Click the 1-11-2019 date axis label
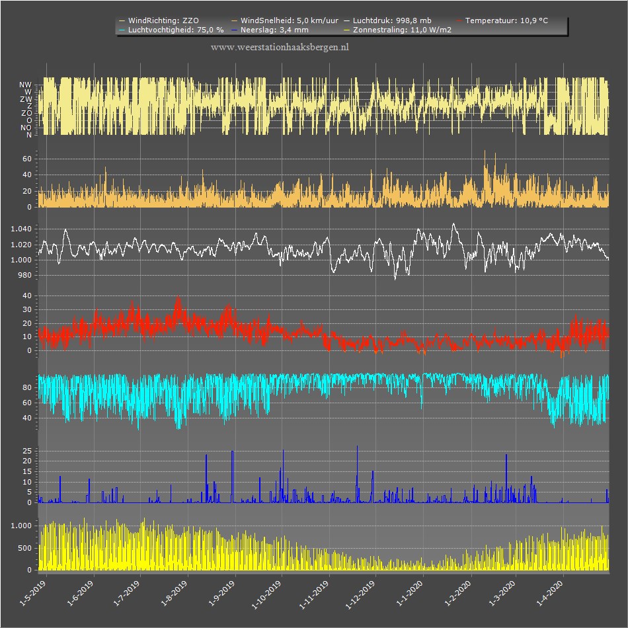The width and height of the screenshot is (628, 628). coord(314,595)
